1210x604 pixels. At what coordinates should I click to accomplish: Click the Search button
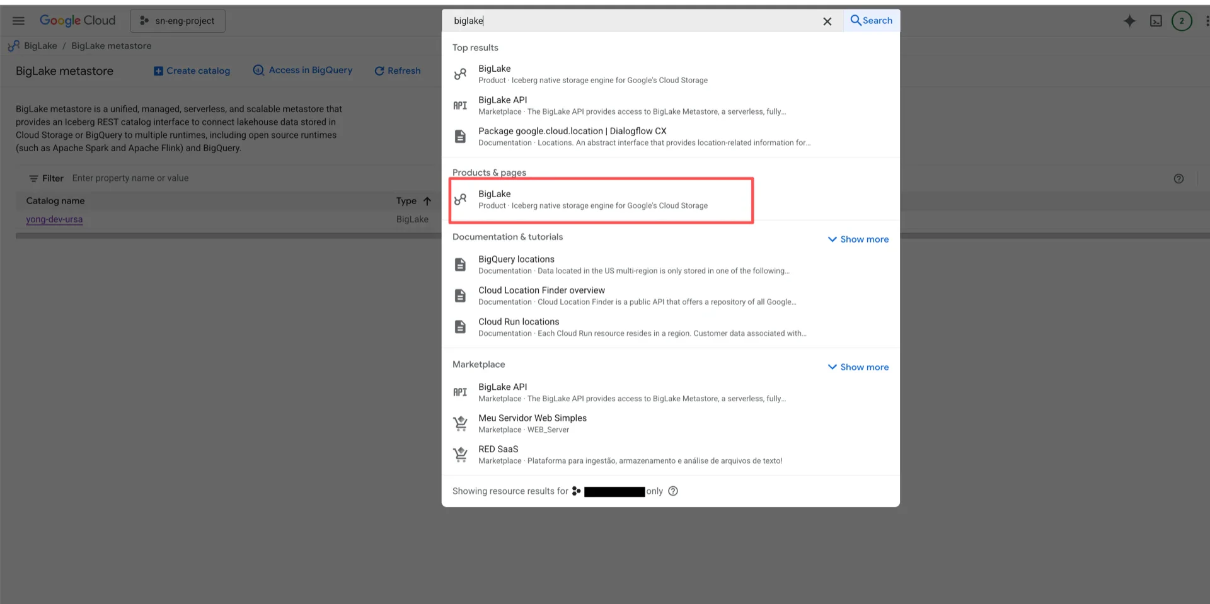(x=872, y=21)
